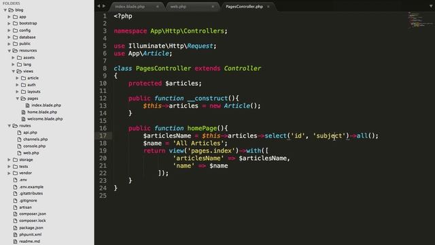Click the artisan file icon
Viewport: 435px width, 245px height.
pyautogui.click(x=15, y=207)
